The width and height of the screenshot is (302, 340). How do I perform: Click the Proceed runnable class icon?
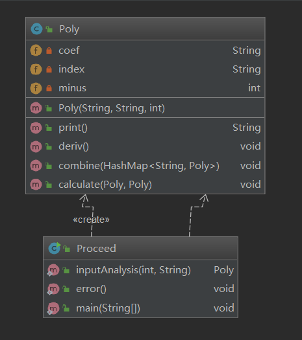pos(55,248)
